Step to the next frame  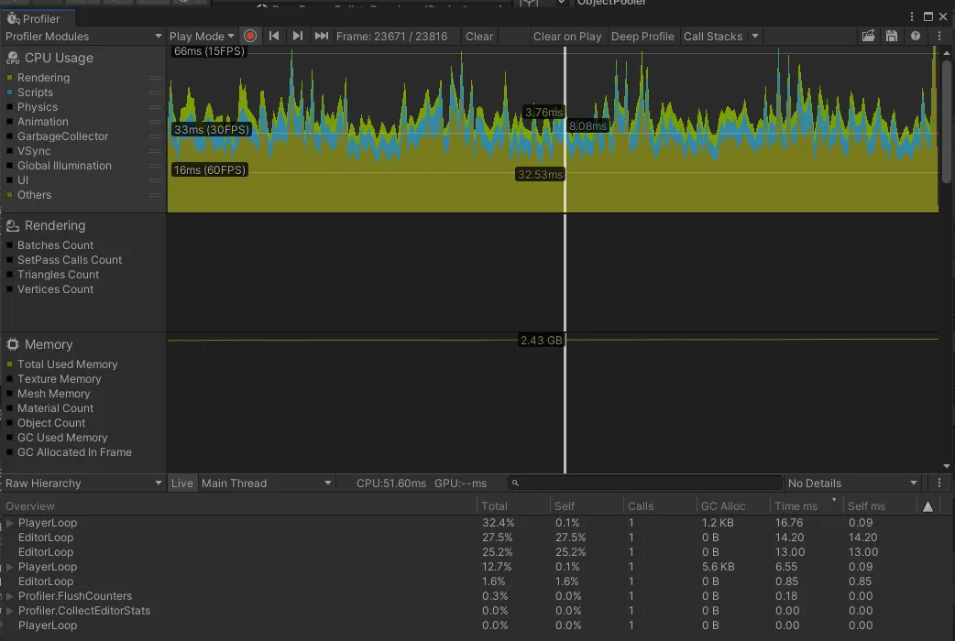[298, 37]
